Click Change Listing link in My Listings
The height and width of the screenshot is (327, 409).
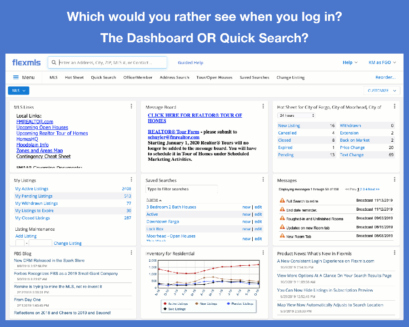tap(68, 243)
